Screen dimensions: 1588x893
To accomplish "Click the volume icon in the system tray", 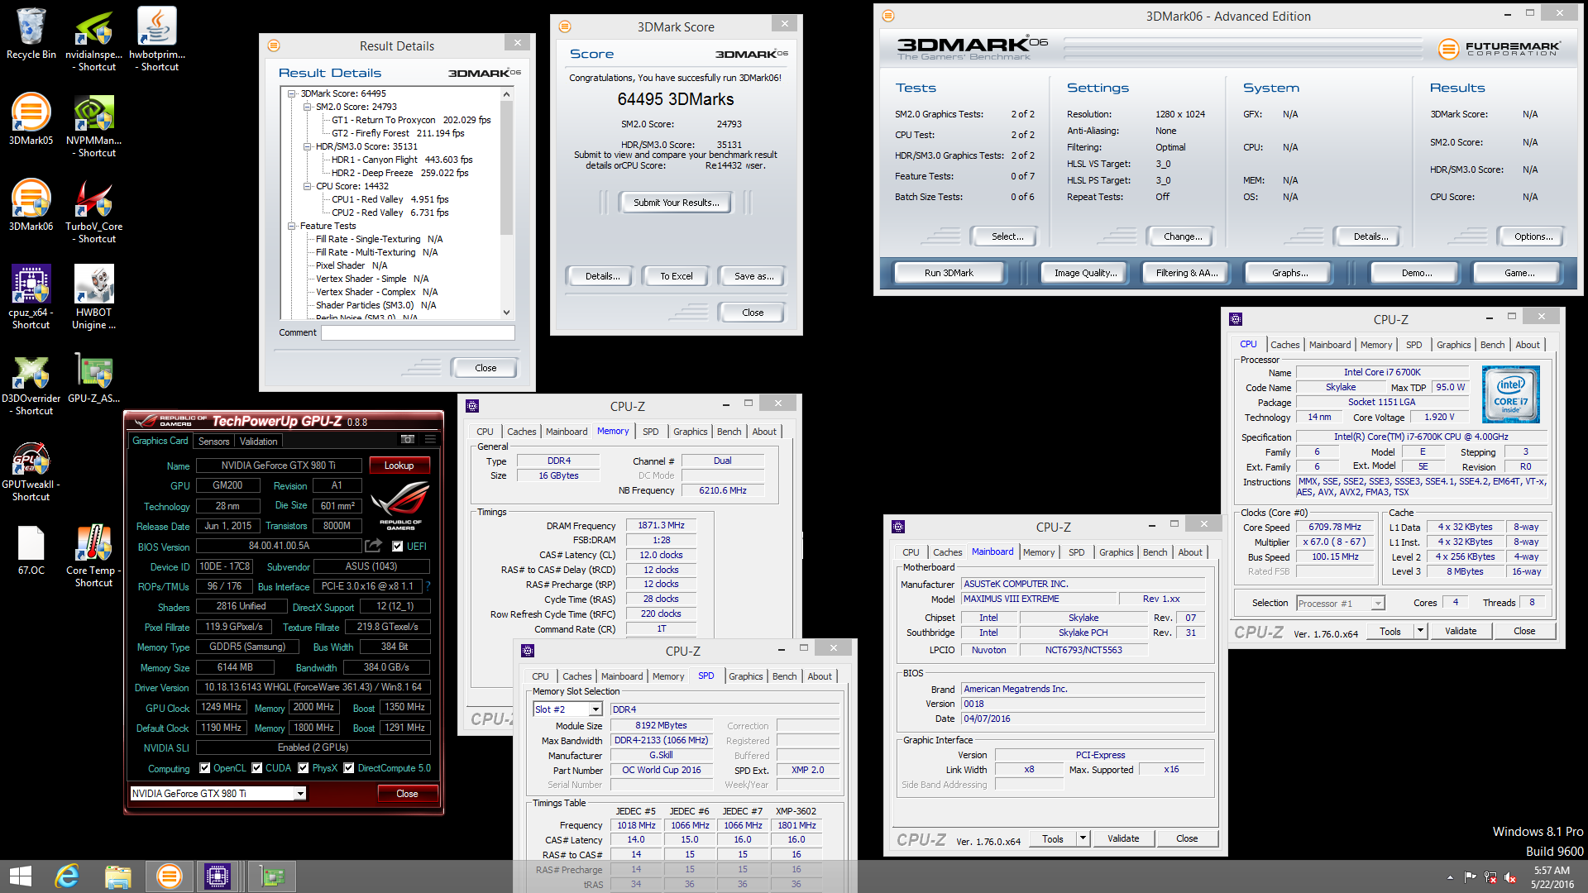I will 1509,877.
